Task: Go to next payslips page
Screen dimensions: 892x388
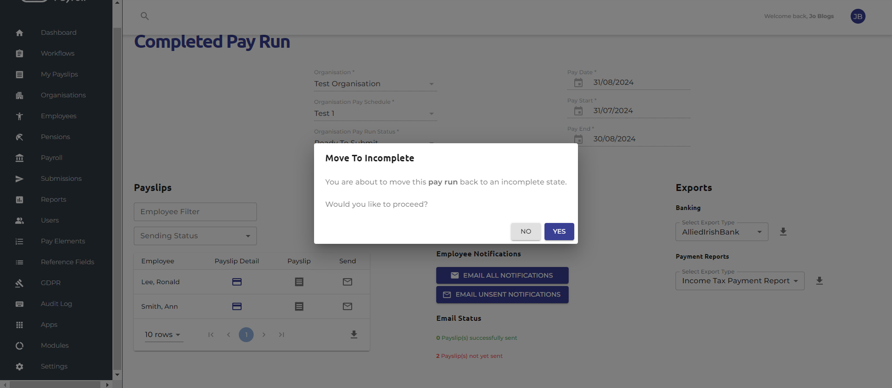Action: pos(264,335)
